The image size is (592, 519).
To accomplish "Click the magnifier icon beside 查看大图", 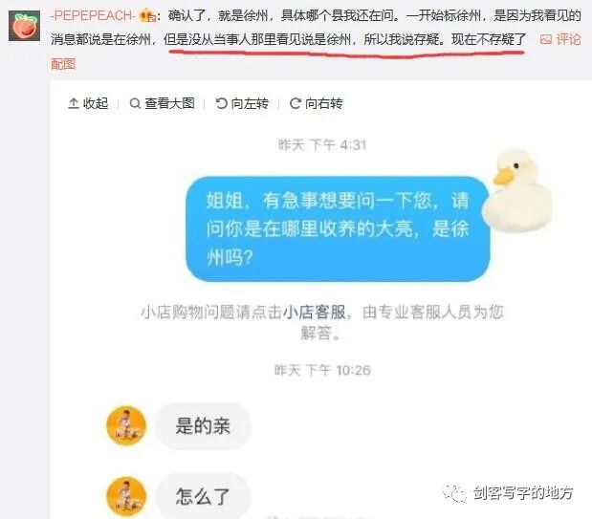I will tap(135, 103).
